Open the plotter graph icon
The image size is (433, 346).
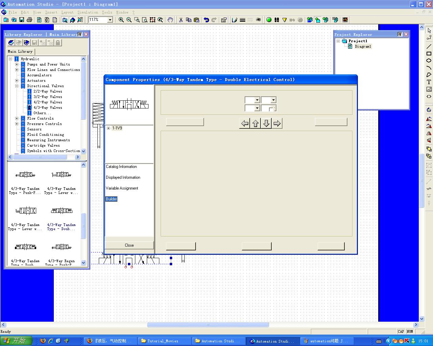[x=345, y=20]
